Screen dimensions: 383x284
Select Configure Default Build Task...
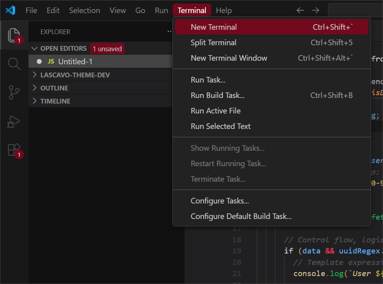pos(272,216)
